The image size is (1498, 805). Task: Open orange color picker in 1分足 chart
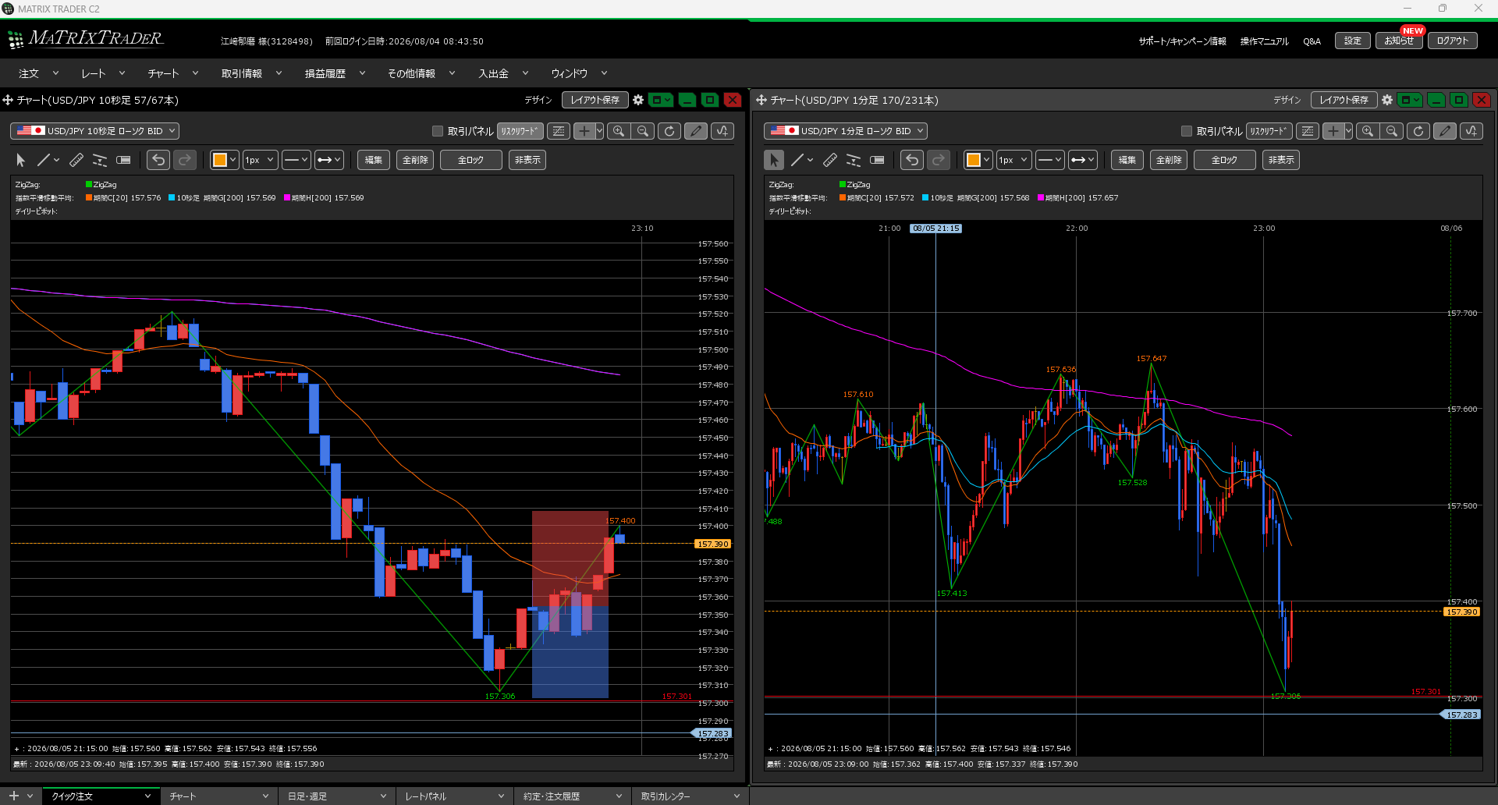tap(978, 160)
